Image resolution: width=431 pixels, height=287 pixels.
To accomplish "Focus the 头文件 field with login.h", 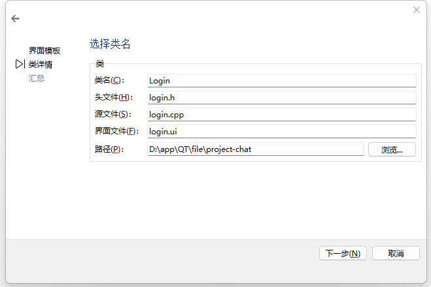I will point(281,98).
